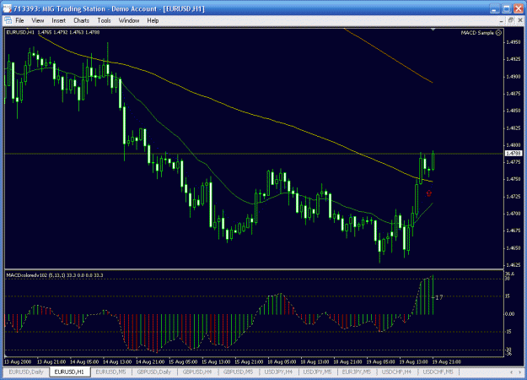This screenshot has width=527, height=380.
Task: Open the View menu
Action: [38, 20]
